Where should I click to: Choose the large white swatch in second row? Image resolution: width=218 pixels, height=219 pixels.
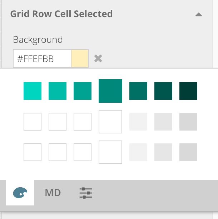110,122
